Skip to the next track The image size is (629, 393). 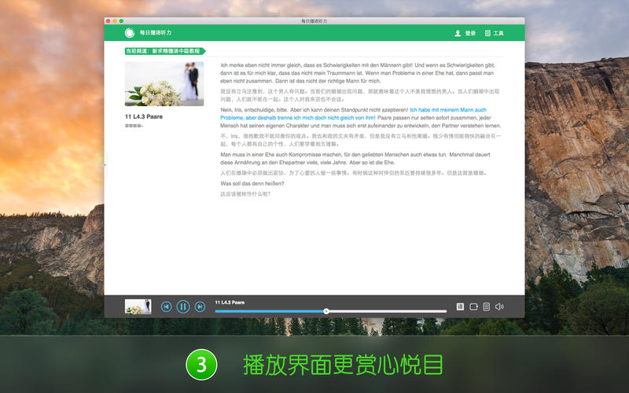(x=200, y=307)
